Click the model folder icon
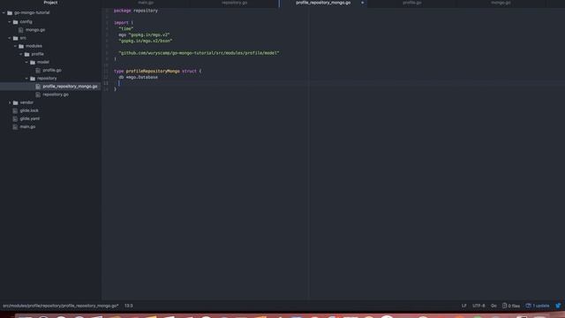565x318 pixels. click(x=33, y=62)
